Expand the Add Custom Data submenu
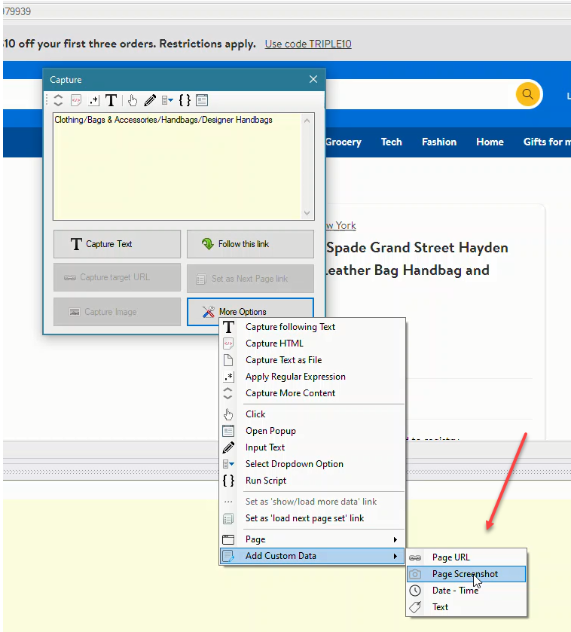This screenshot has height=632, width=571. (x=312, y=556)
